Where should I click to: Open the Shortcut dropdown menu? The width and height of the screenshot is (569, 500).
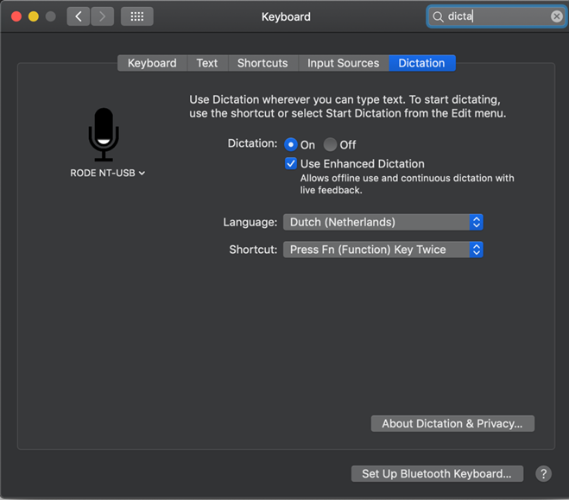(382, 250)
